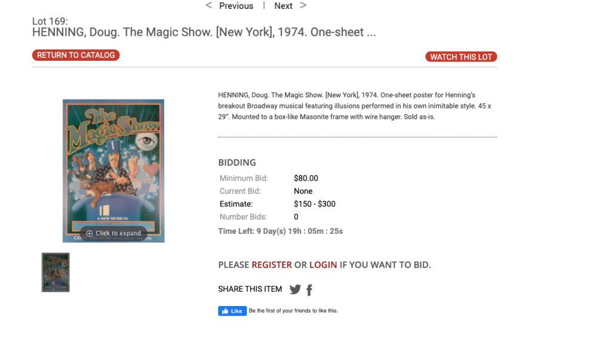Click the $80.00 minimum bid amount
The width and height of the screenshot is (611, 352).
click(x=306, y=178)
